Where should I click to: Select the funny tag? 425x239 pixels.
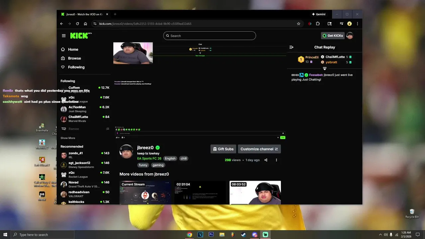click(x=143, y=165)
